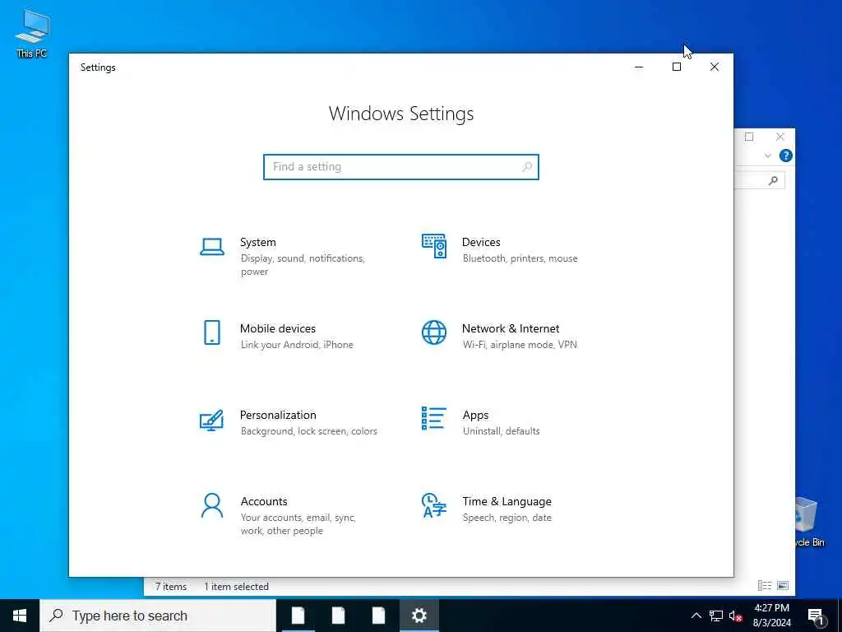
Task: Click 'Display, sound, notifications, power' description
Action: (303, 265)
